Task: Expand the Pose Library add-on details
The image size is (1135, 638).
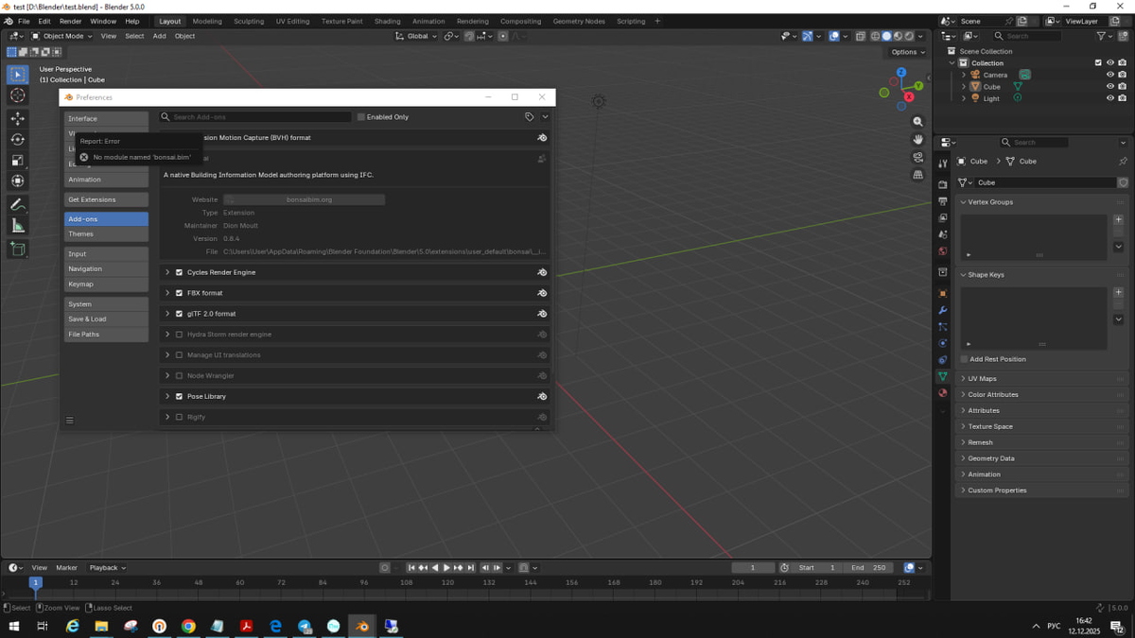Action: 167,396
